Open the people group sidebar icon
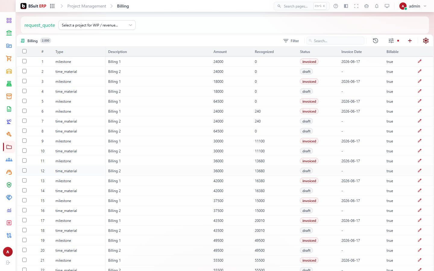Image resolution: width=434 pixels, height=271 pixels. tap(9, 160)
